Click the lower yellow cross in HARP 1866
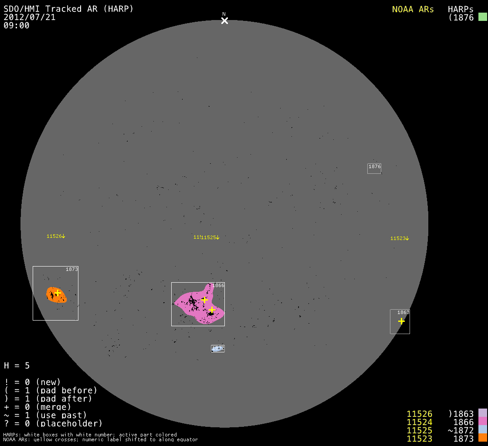This screenshot has height=446, width=488. click(212, 310)
